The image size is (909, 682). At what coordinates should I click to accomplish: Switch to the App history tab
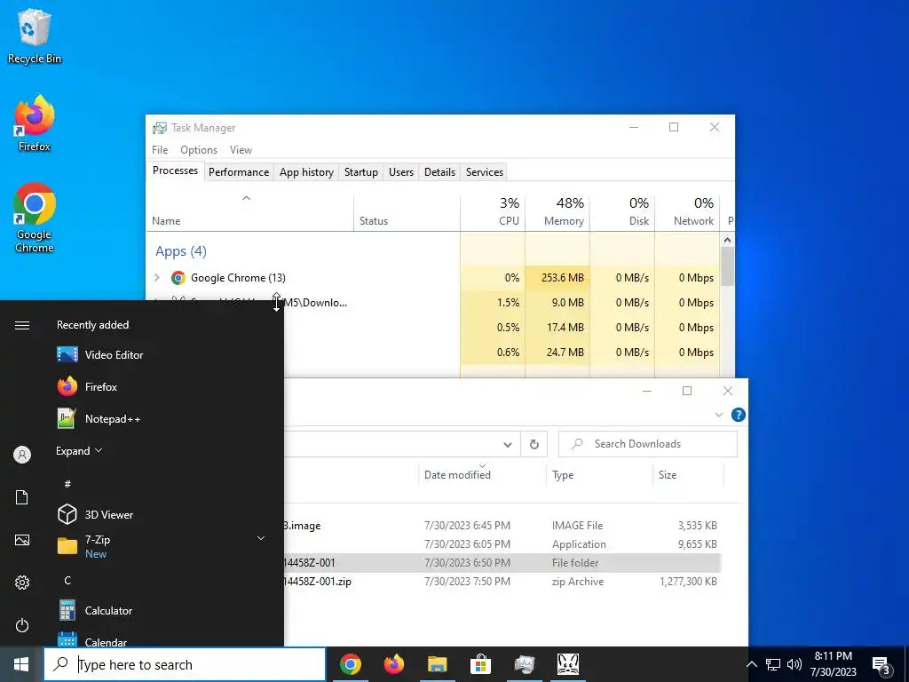tap(306, 172)
